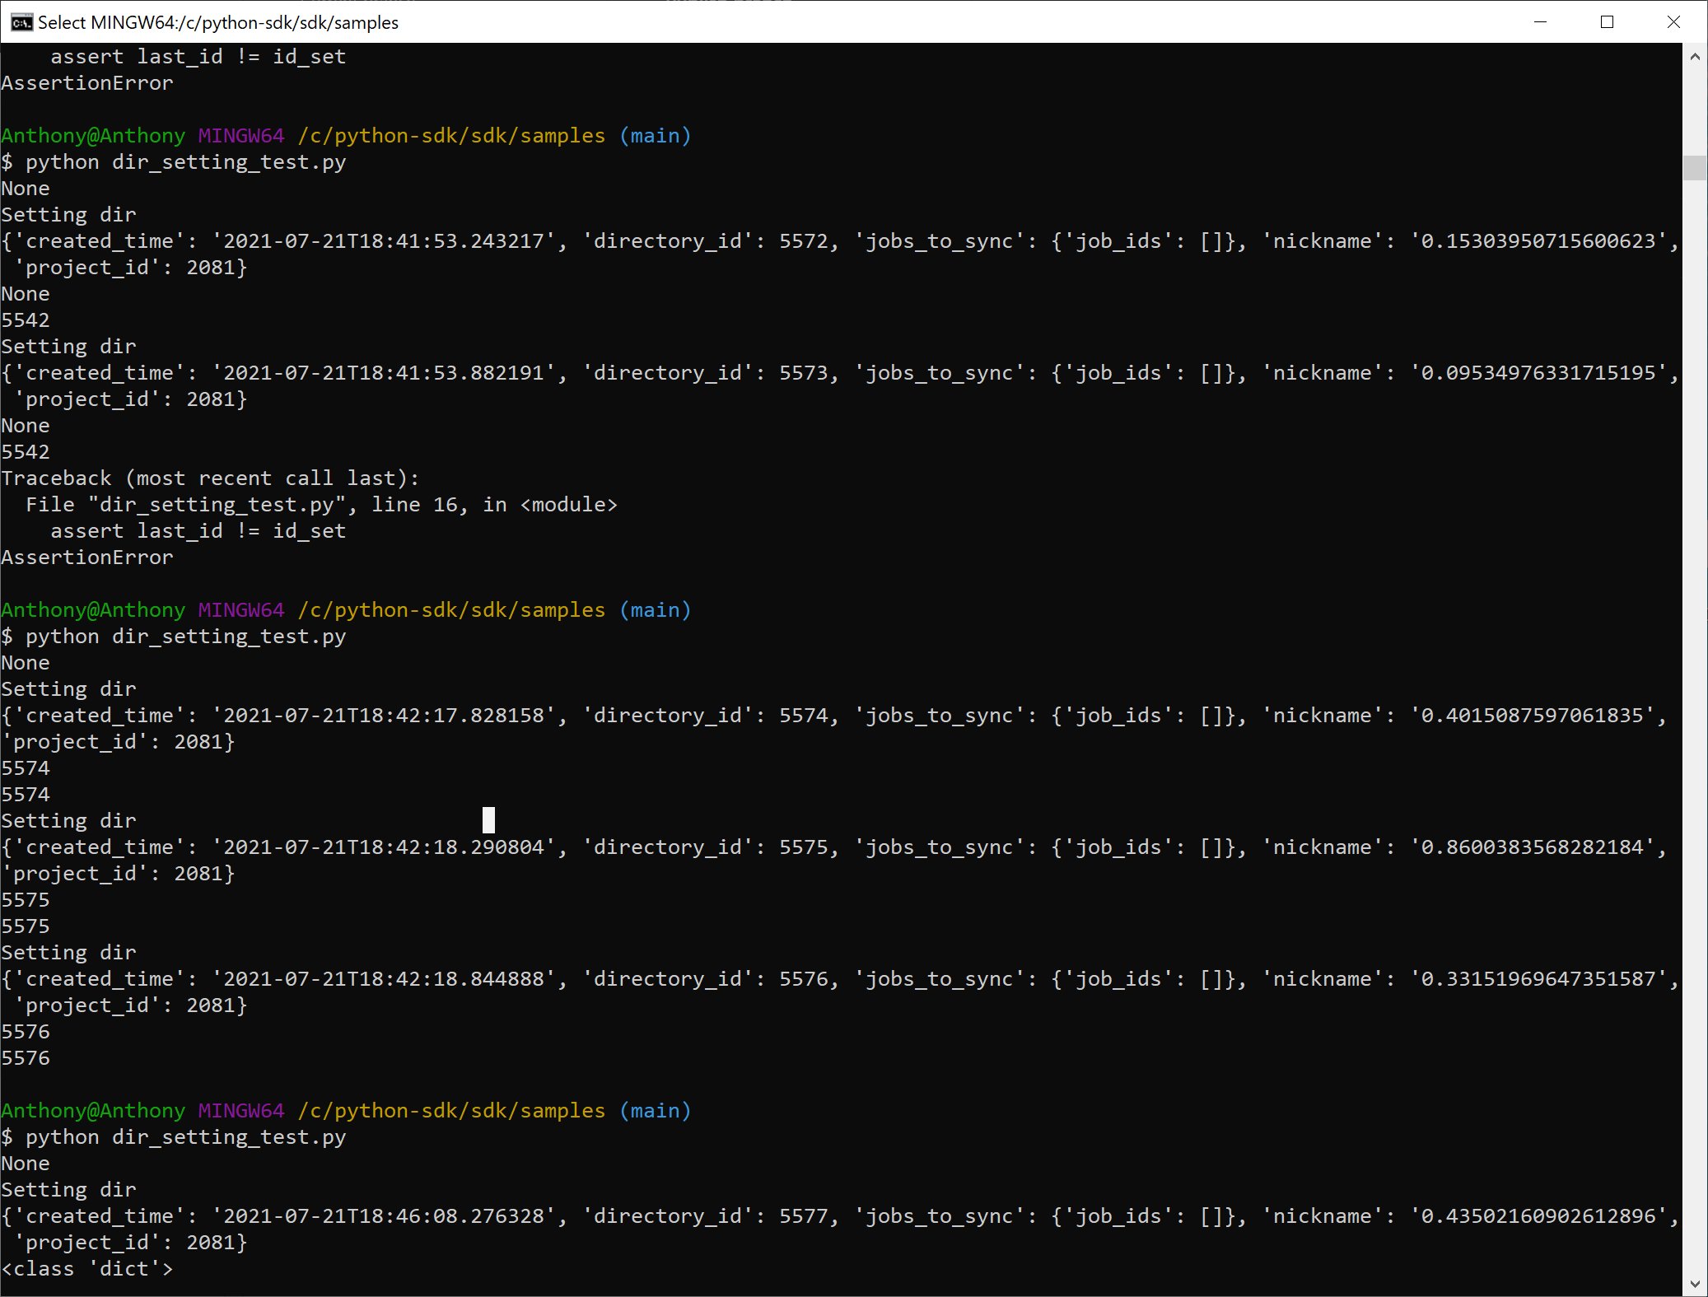1708x1297 pixels.
Task: Click the last python dir_setting_test.py command
Action: click(x=185, y=1137)
